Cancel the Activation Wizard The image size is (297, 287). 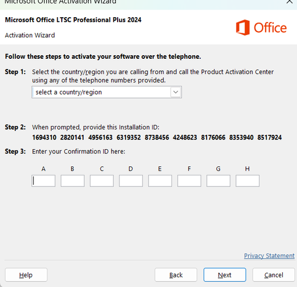[x=274, y=275]
